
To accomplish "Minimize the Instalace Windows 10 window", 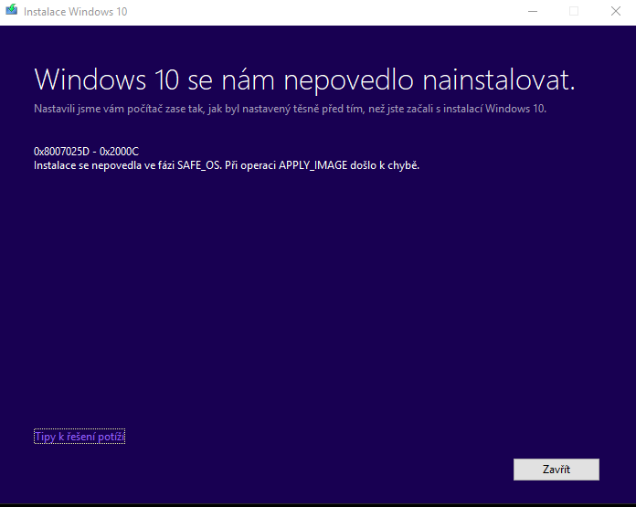I will coord(532,11).
